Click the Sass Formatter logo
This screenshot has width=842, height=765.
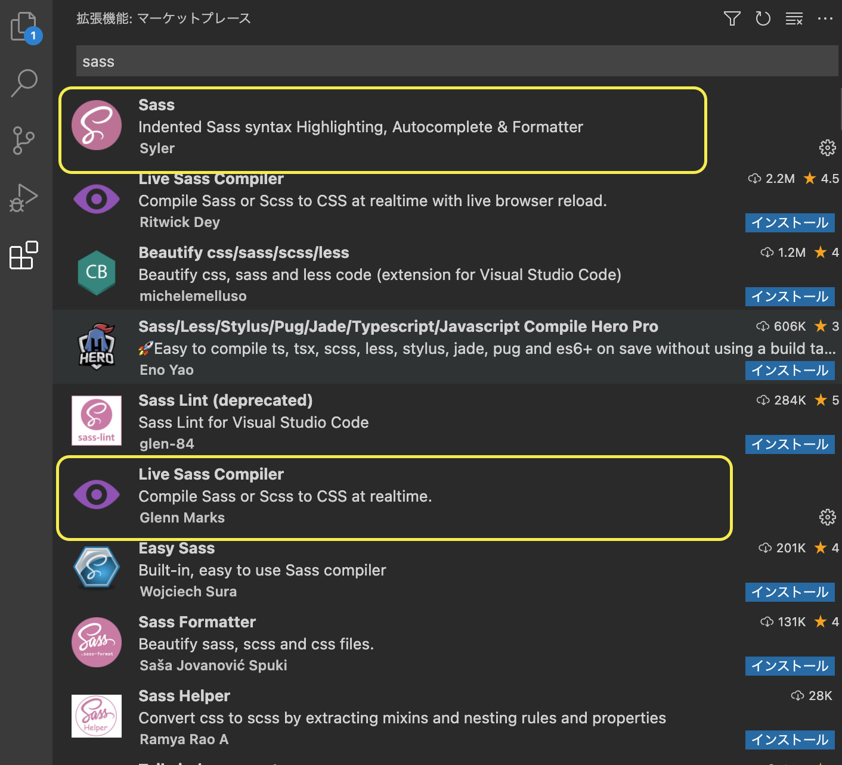click(x=97, y=642)
